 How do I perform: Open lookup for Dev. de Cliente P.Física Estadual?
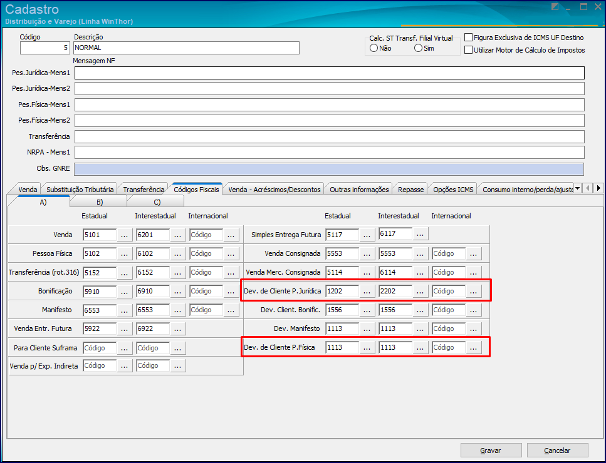pyautogui.click(x=367, y=348)
